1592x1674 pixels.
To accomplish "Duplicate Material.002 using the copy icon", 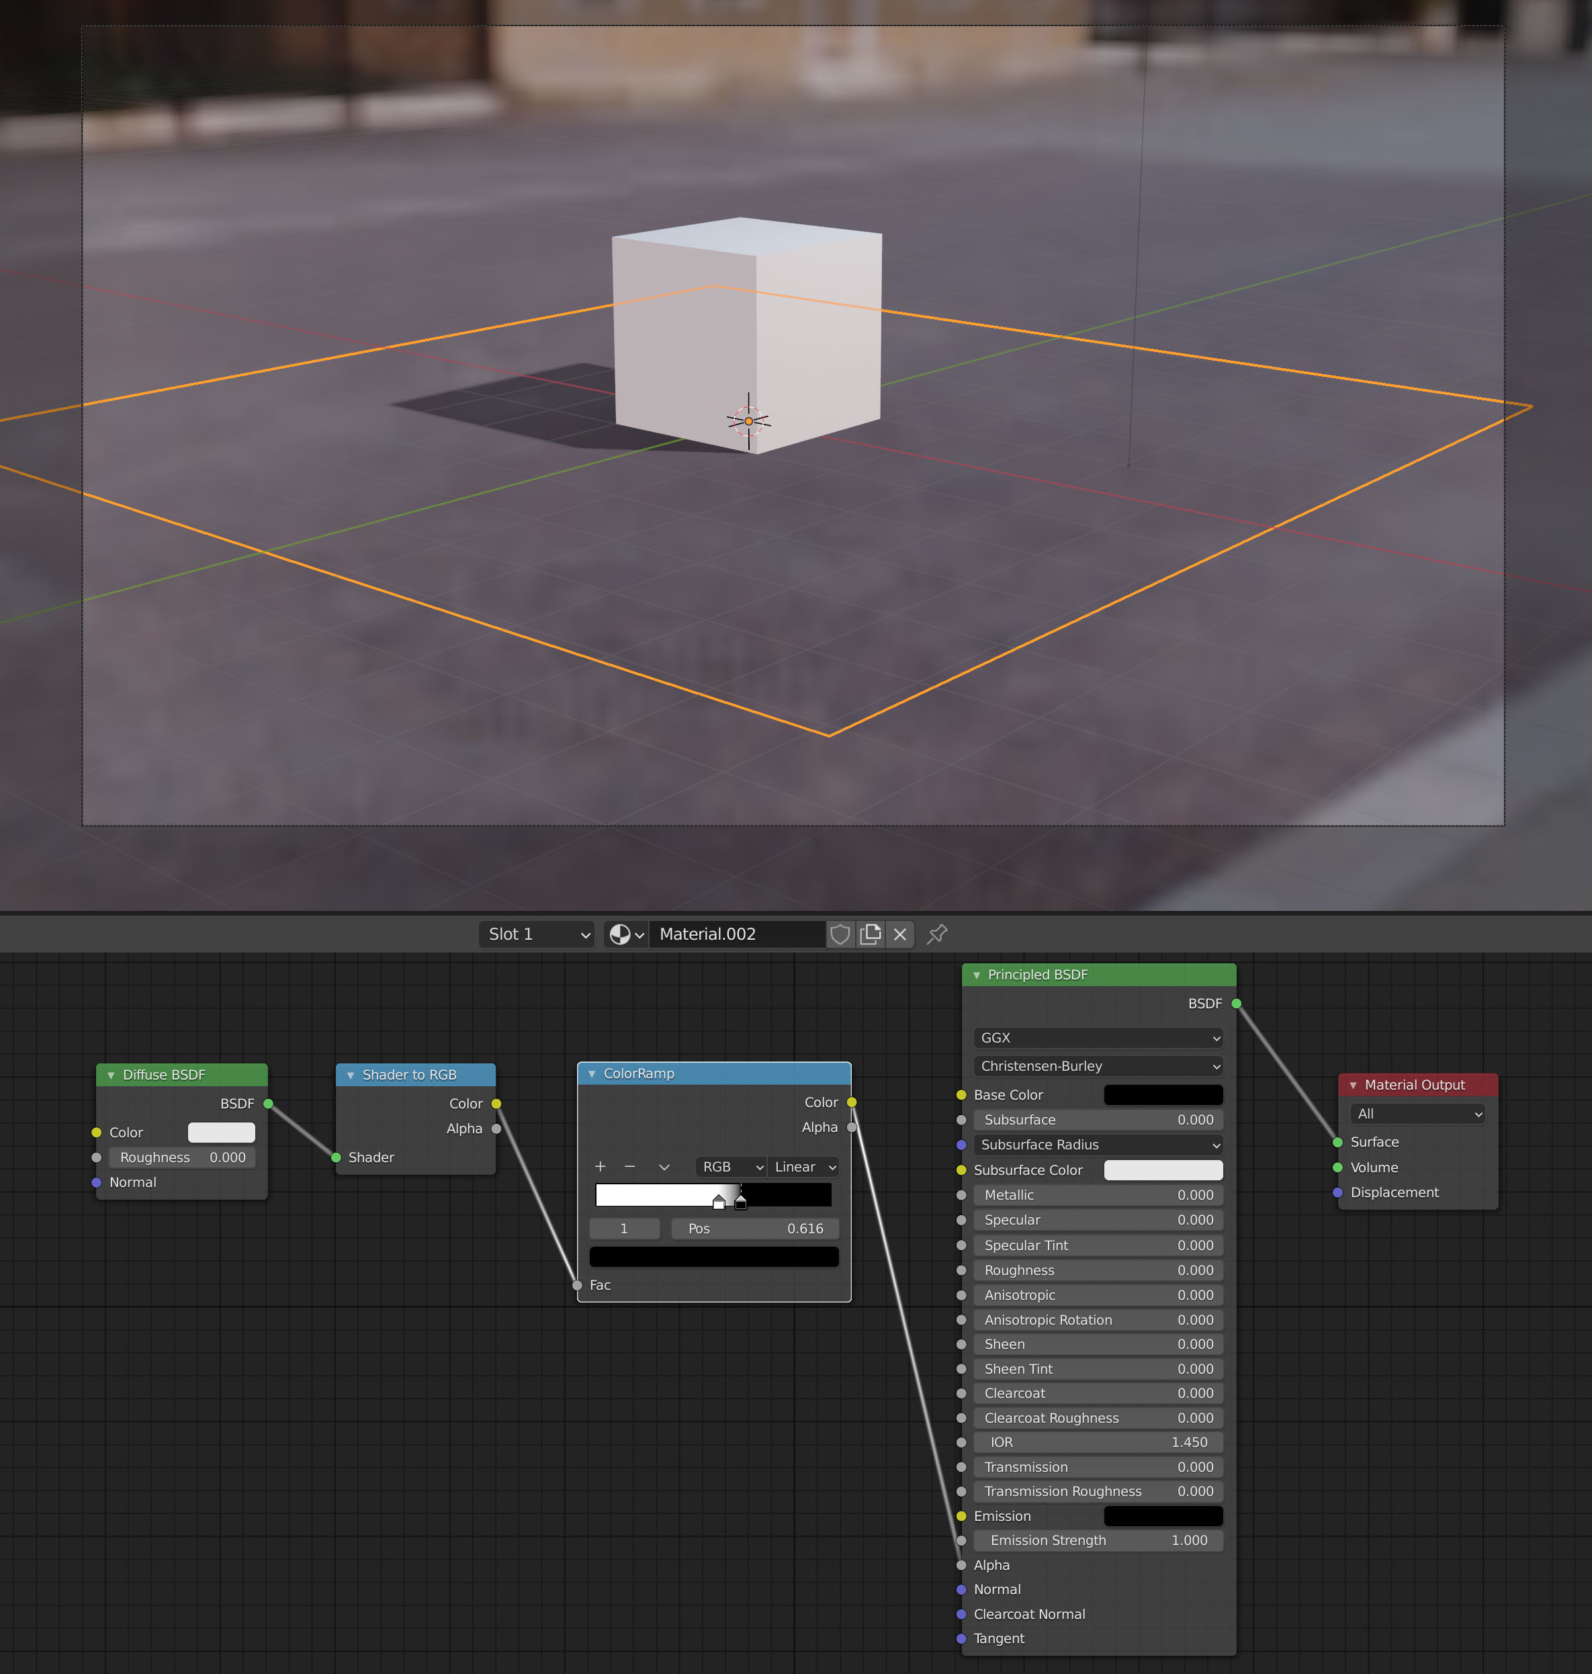I will pos(871,934).
